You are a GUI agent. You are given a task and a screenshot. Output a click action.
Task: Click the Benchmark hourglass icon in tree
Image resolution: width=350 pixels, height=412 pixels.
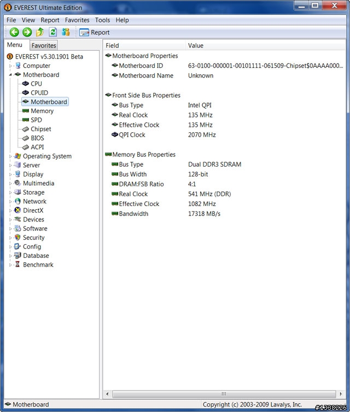(17, 264)
